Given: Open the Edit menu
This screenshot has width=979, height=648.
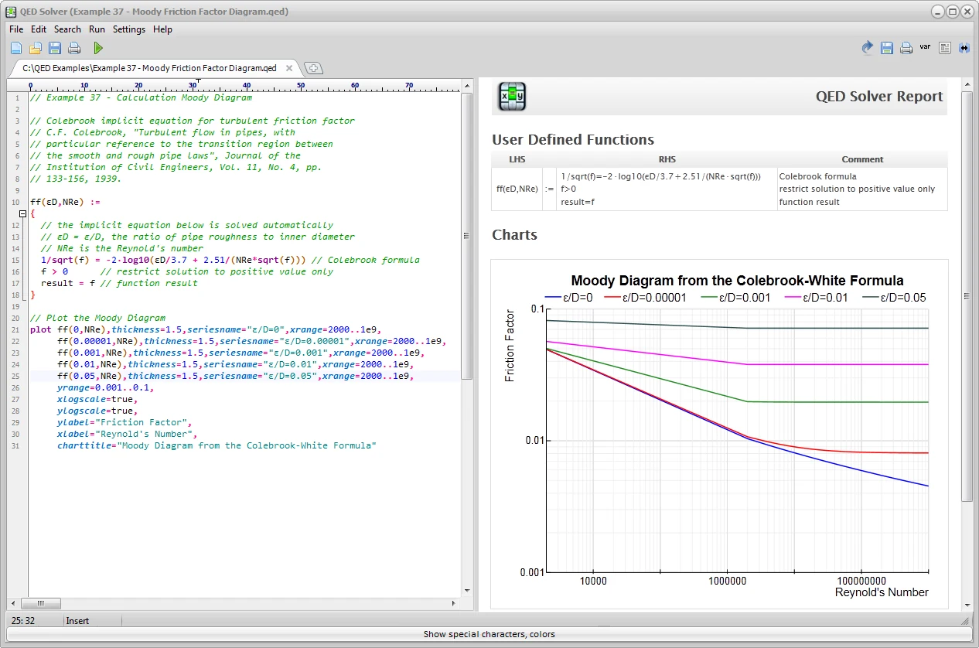Looking at the screenshot, I should tap(39, 29).
